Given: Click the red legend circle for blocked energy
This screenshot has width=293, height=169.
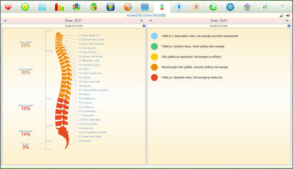Looking at the screenshot, I should 154,77.
